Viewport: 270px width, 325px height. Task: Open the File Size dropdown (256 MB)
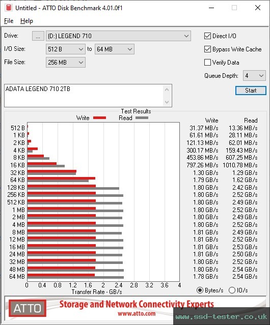(66, 63)
